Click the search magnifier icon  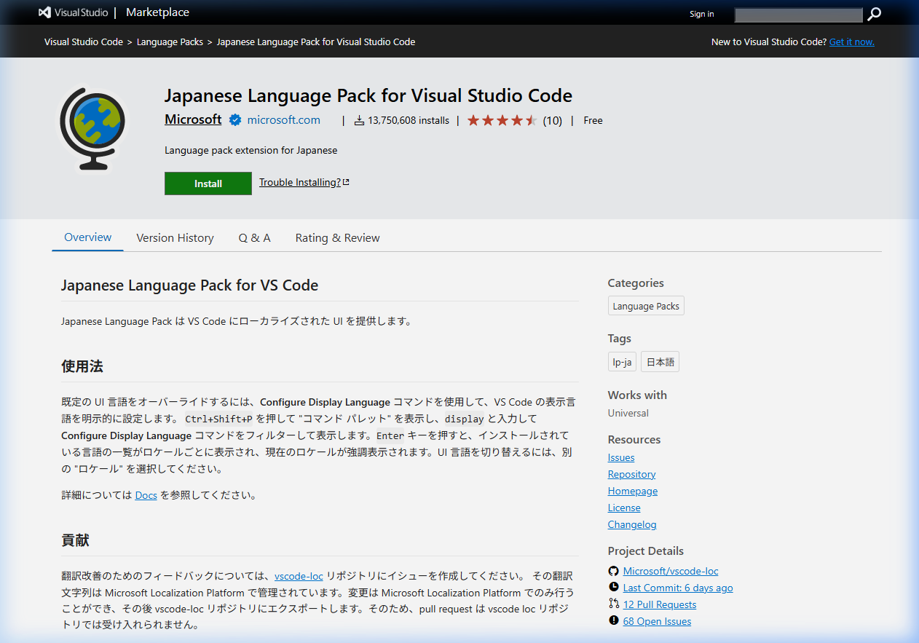tap(873, 14)
